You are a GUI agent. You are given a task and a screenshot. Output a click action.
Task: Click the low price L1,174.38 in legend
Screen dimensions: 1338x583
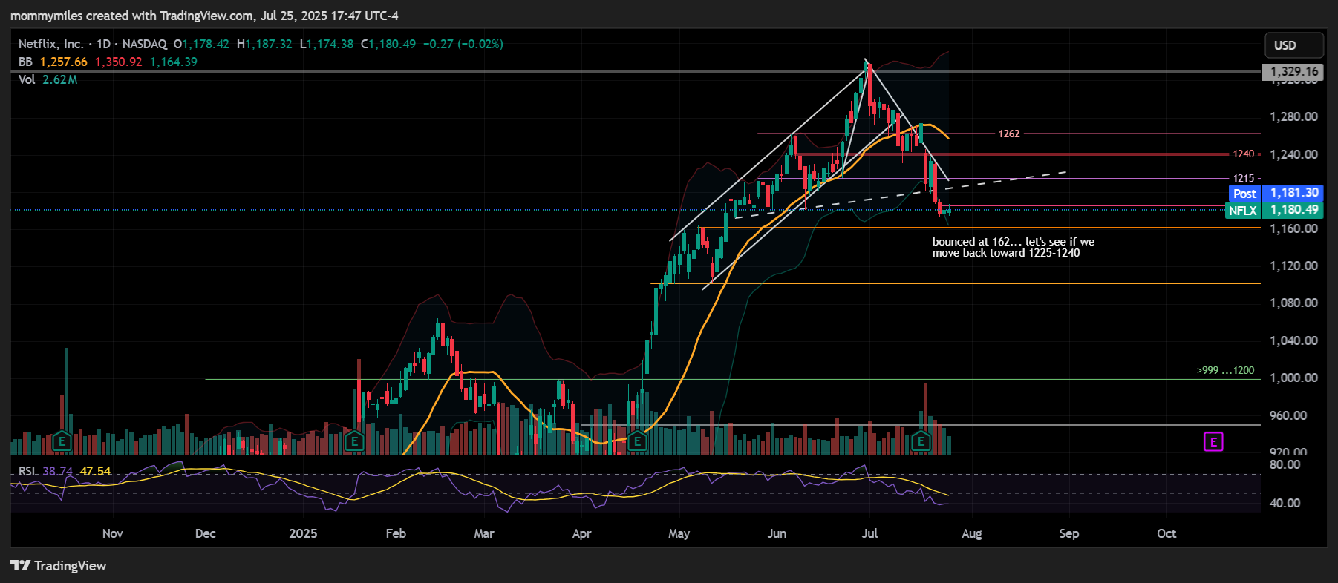pyautogui.click(x=327, y=44)
